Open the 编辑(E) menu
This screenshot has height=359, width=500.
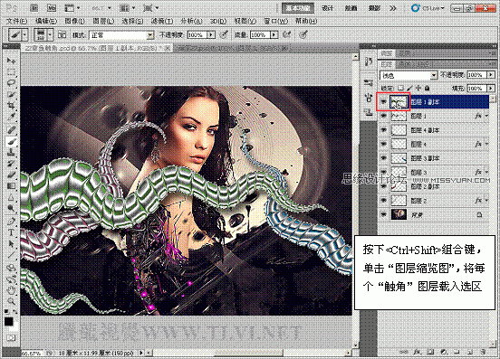pyautogui.click(x=46, y=21)
